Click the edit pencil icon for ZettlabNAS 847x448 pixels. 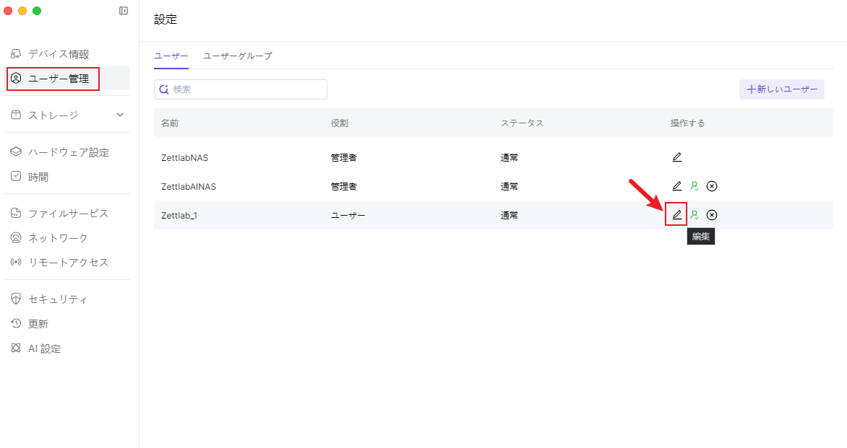[676, 157]
